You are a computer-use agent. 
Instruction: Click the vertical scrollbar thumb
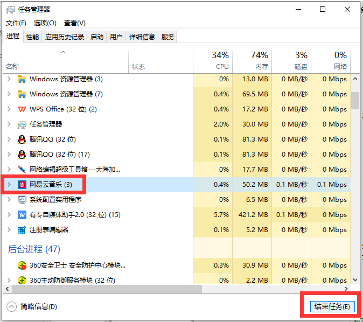(x=355, y=100)
